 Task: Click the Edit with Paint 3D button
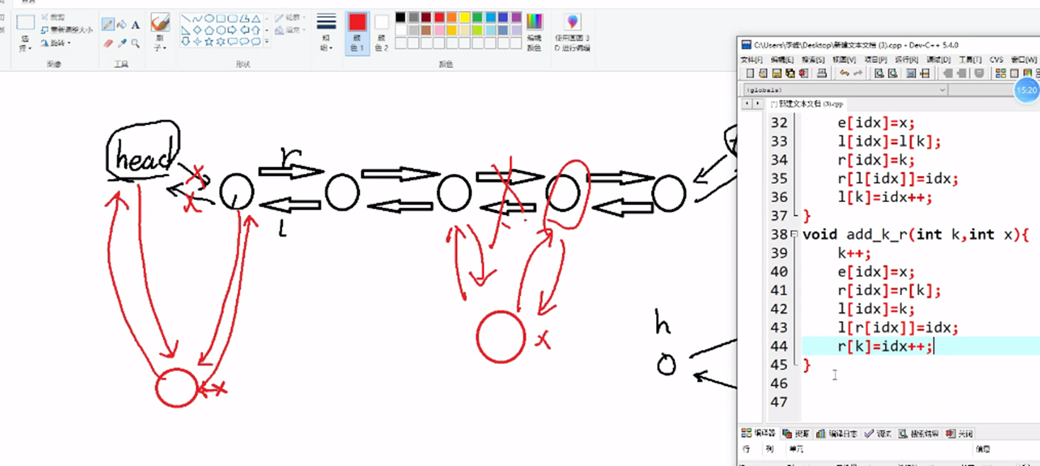click(572, 33)
